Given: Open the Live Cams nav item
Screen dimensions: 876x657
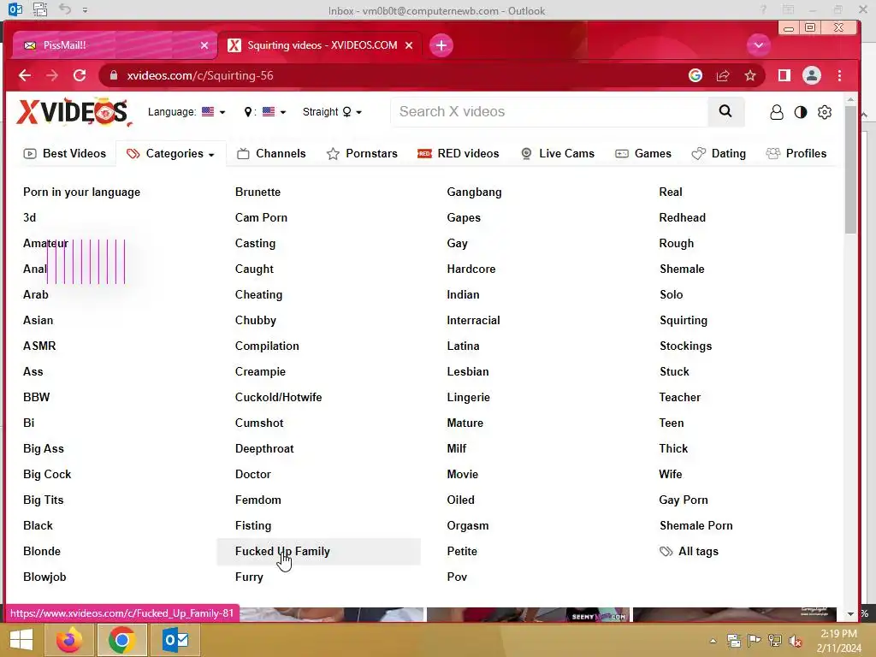Looking at the screenshot, I should 558,154.
